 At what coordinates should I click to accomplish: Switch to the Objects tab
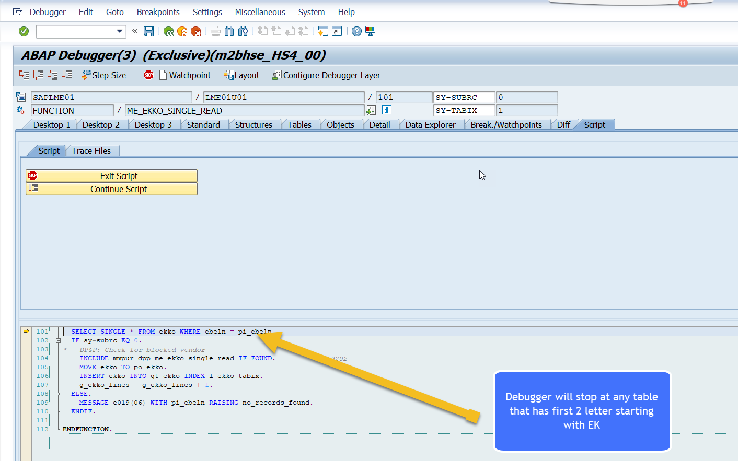point(340,125)
